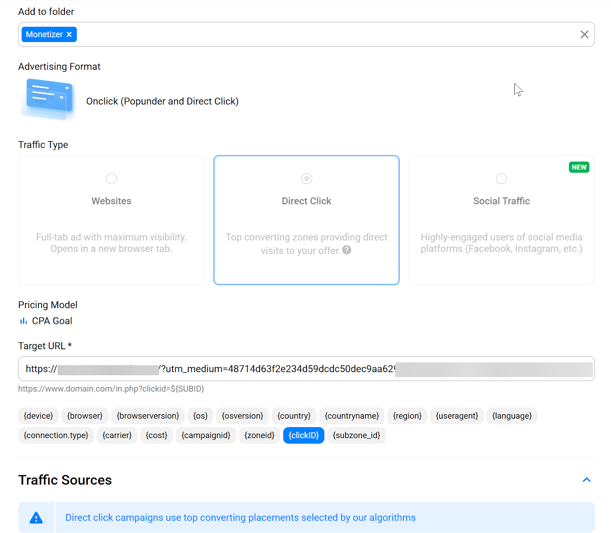
Task: Insert the {campaignid} macro token
Action: tap(206, 436)
